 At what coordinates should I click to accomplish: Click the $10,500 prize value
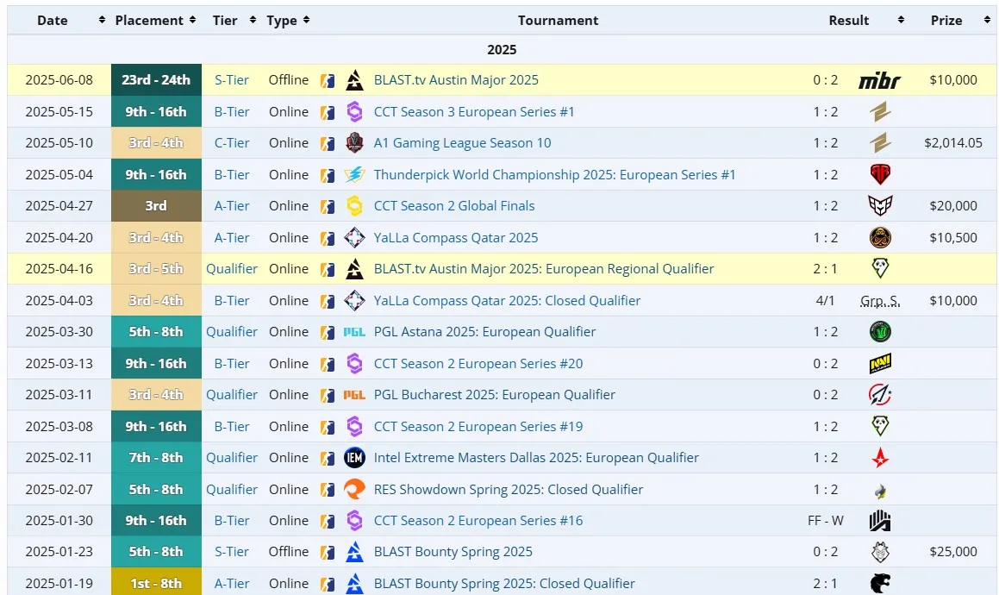[x=953, y=237]
